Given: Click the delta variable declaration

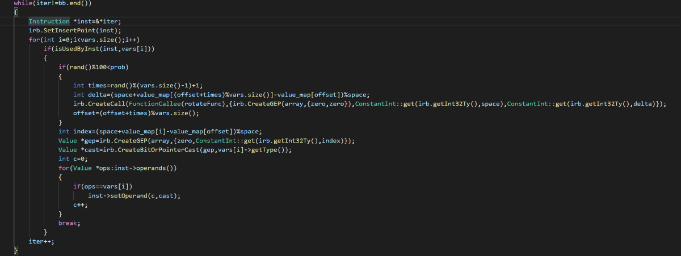Looking at the screenshot, I should point(96,94).
